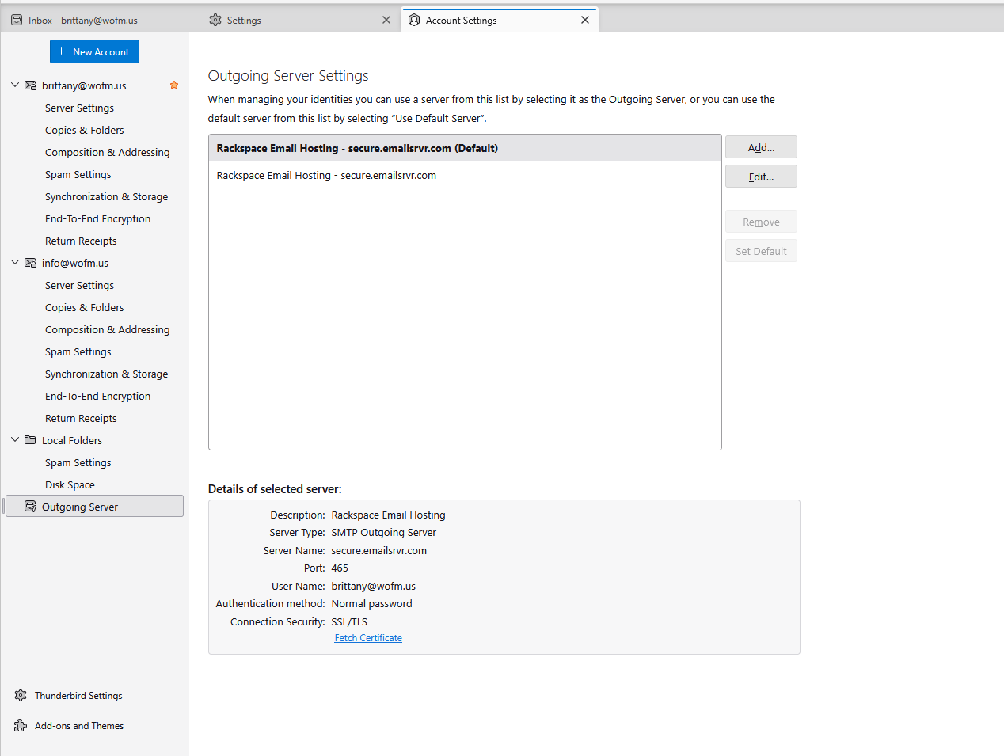Screen dimensions: 1004x756
Task: Collapse the Local Folders tree
Action: (x=15, y=439)
